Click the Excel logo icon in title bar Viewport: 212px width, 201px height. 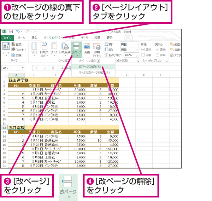pyautogui.click(x=5, y=31)
